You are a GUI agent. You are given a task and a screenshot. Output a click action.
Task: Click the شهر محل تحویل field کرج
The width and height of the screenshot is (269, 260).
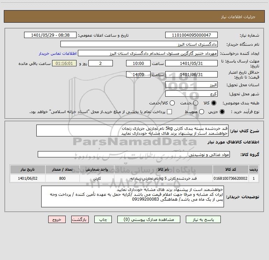click(191, 94)
